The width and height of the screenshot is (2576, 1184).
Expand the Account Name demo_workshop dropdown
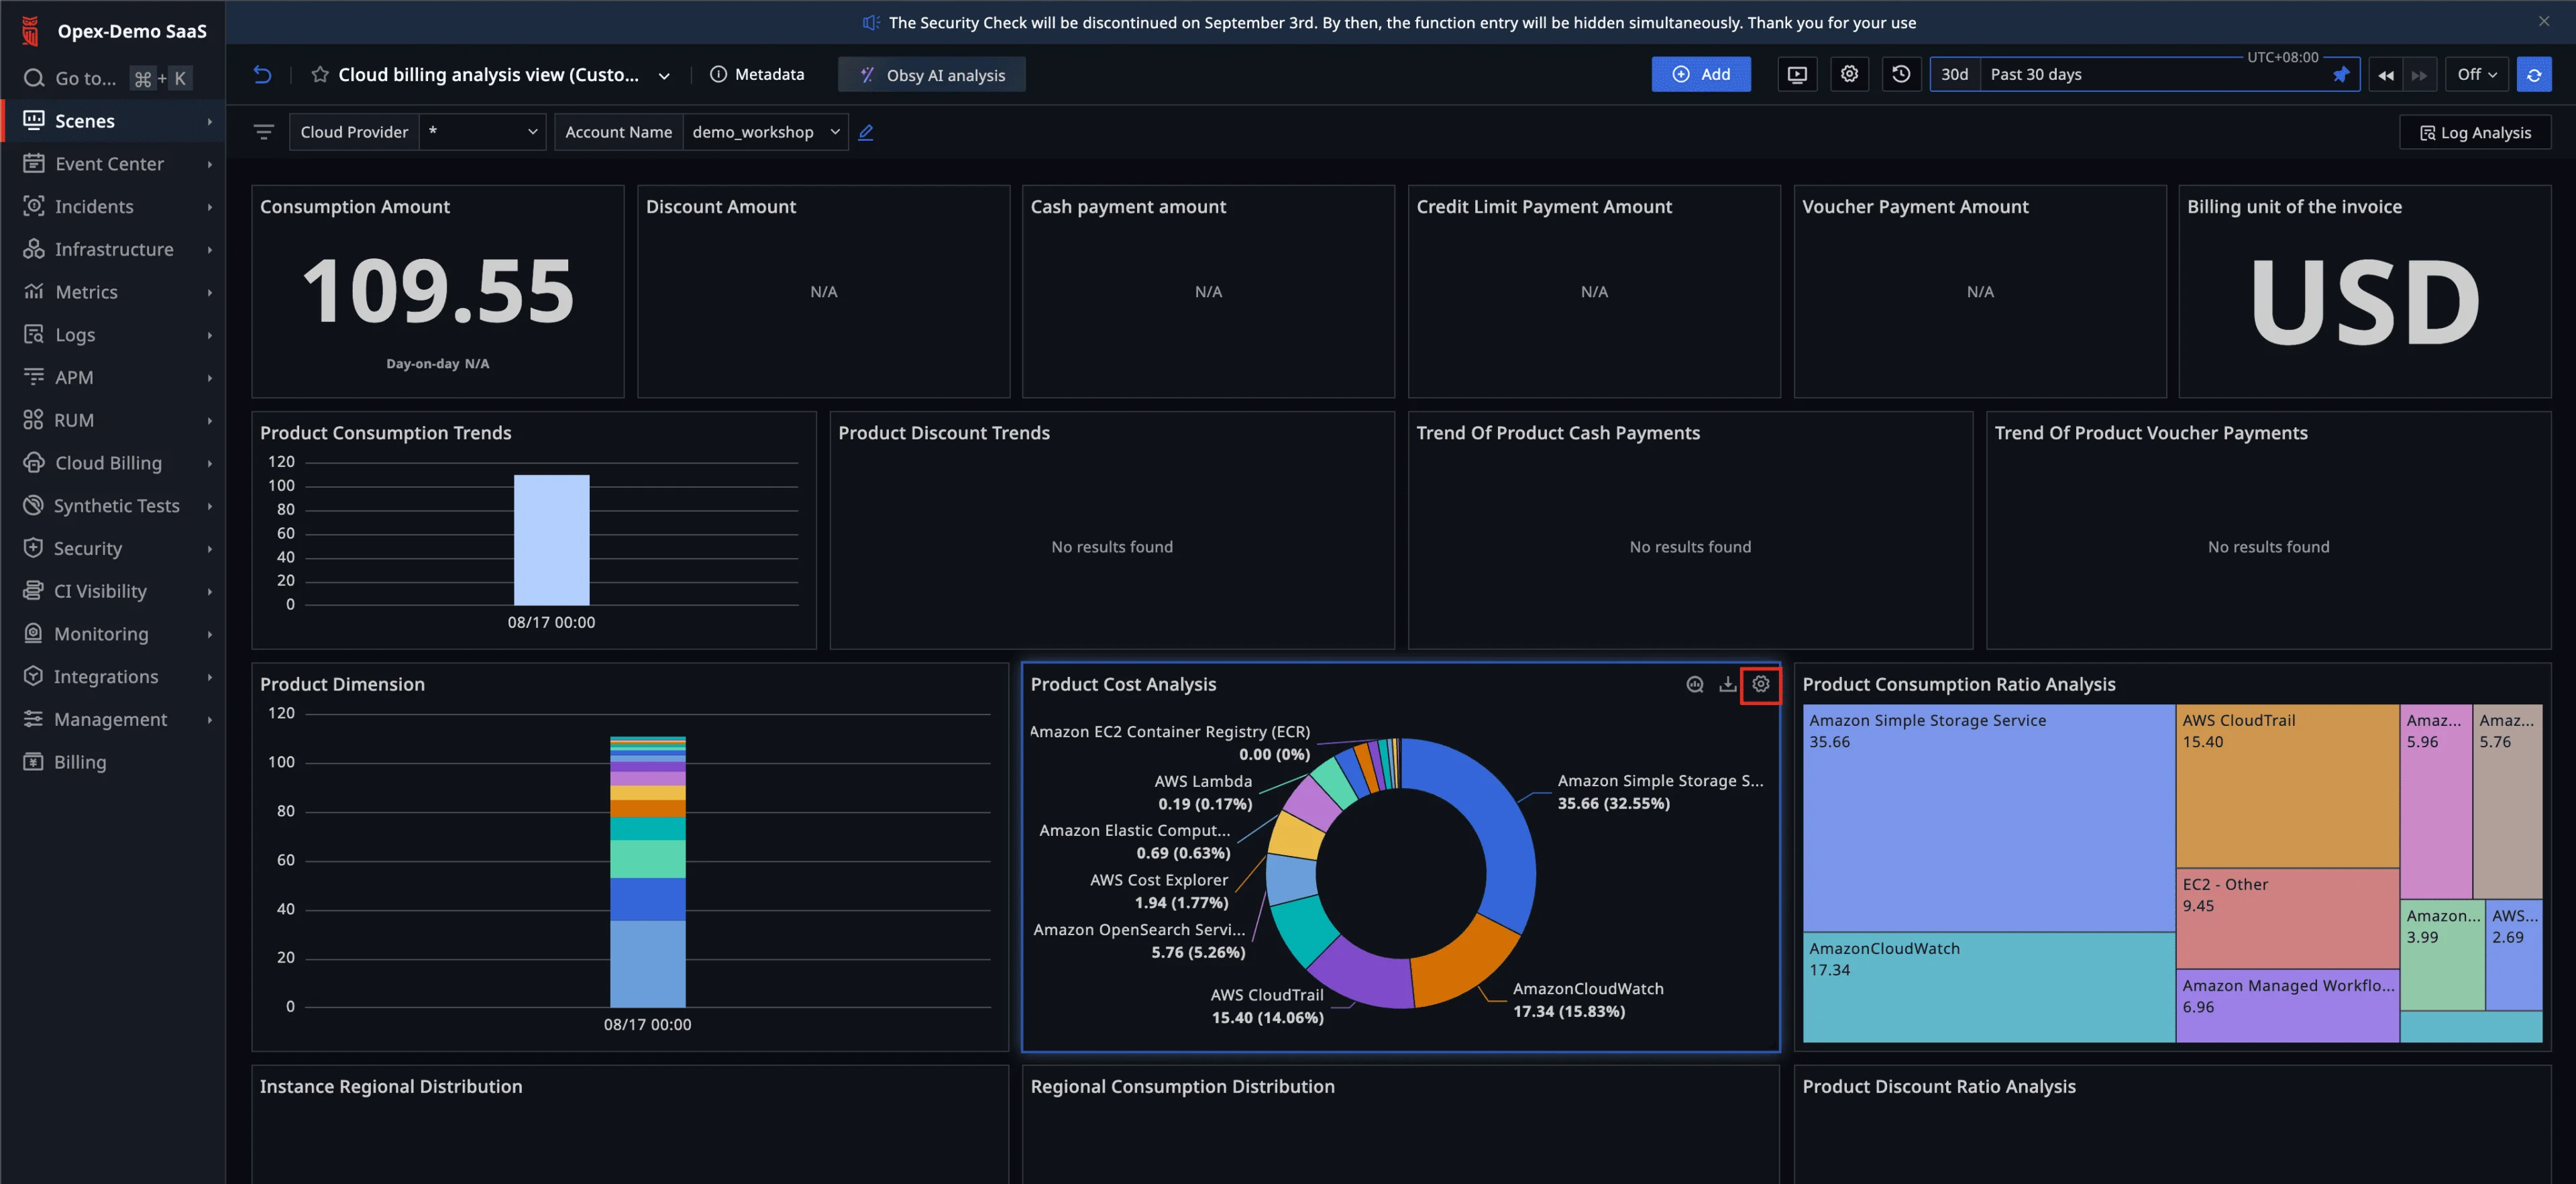(x=765, y=132)
